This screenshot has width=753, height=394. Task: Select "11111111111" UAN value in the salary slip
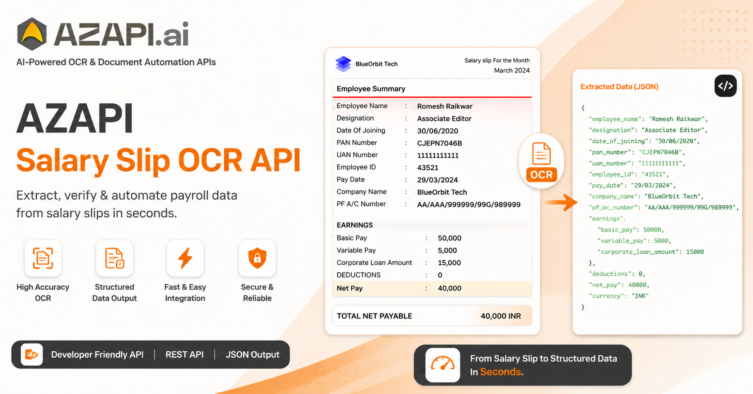click(x=438, y=155)
